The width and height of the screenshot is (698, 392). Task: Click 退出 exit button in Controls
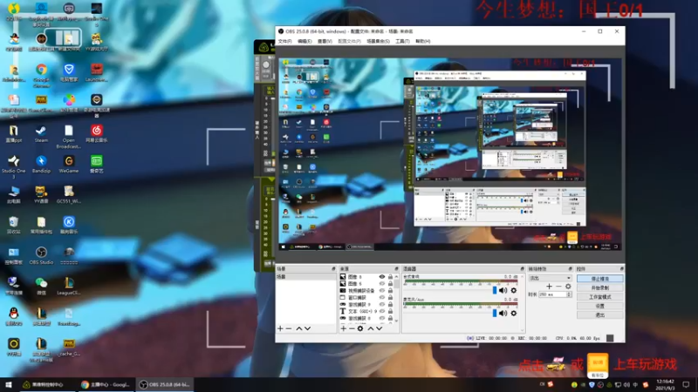600,315
